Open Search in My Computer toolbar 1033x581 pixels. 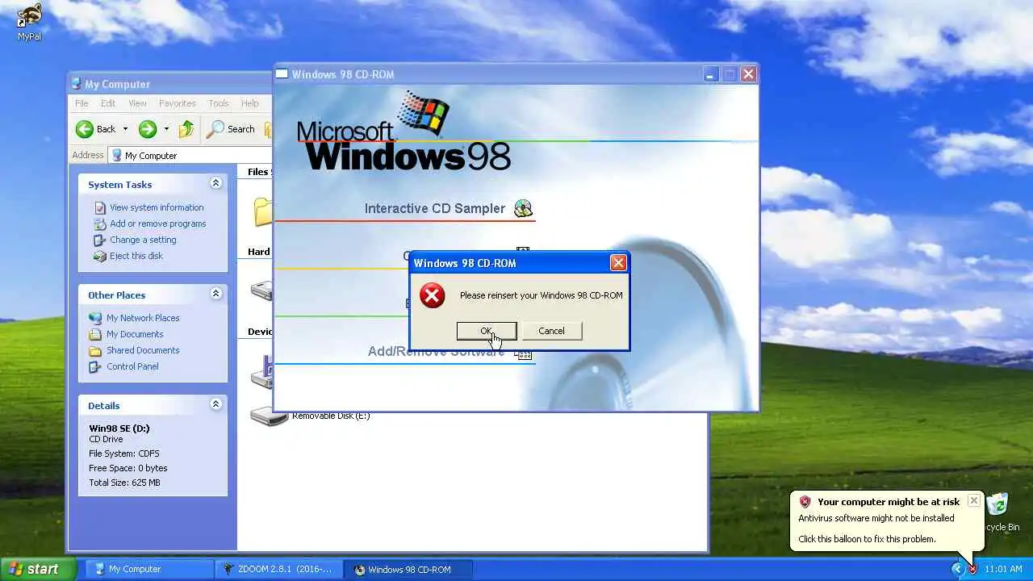tap(231, 129)
